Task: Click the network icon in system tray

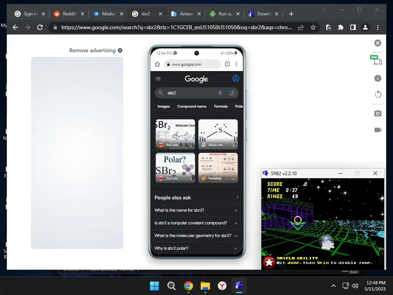Action: click(346, 286)
